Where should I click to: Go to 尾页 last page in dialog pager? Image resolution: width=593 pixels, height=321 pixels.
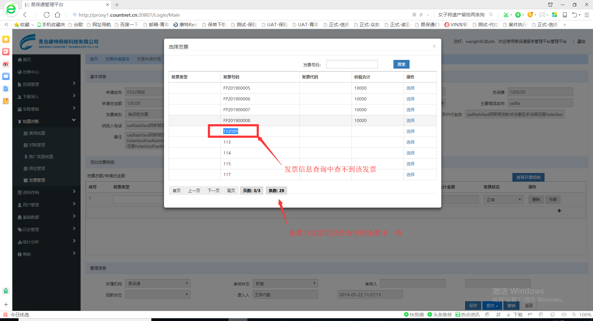pyautogui.click(x=231, y=191)
